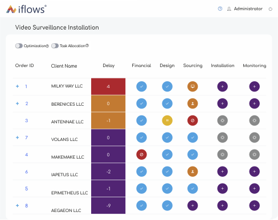
Task: Click the power logout icon
Action: pos(271,9)
